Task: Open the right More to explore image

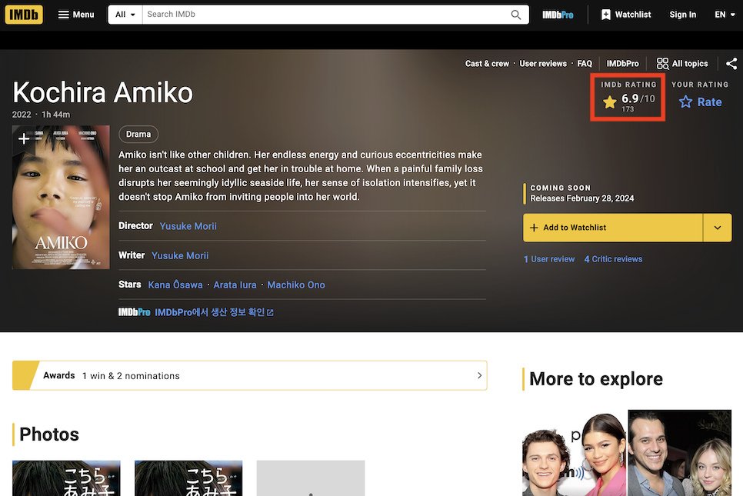Action: (x=680, y=454)
